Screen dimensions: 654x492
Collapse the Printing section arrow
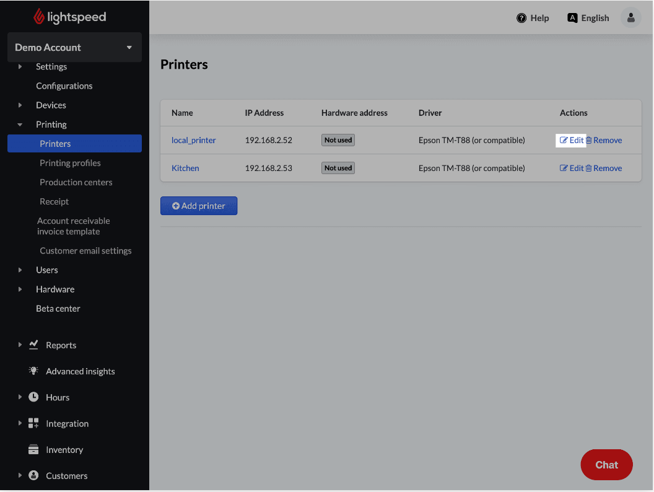click(x=20, y=125)
